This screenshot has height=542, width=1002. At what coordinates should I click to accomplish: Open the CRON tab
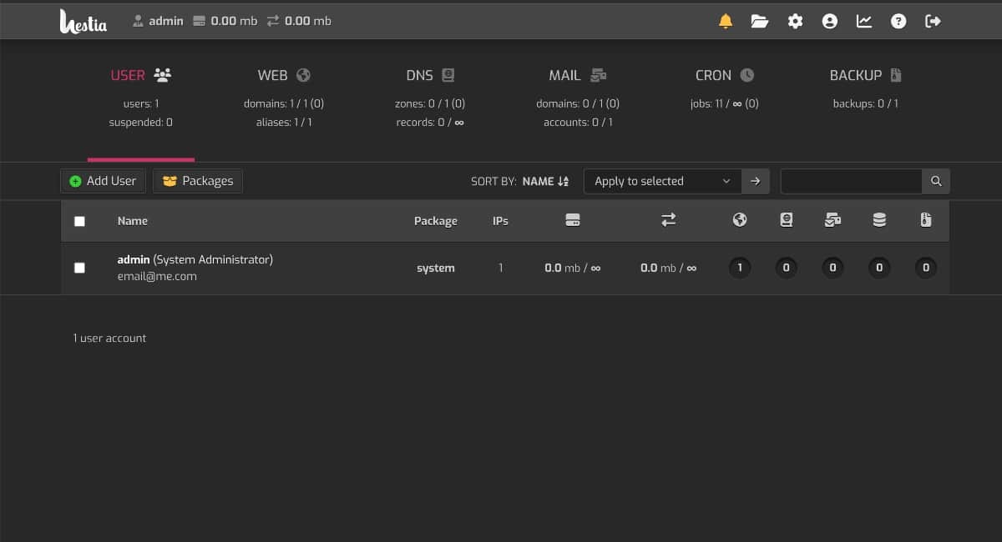pyautogui.click(x=724, y=75)
